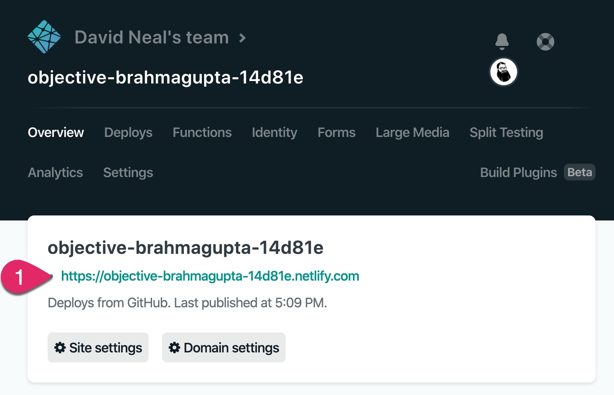This screenshot has height=395, width=614.
Task: Switch to the Deploys tab
Action: pyautogui.click(x=128, y=132)
